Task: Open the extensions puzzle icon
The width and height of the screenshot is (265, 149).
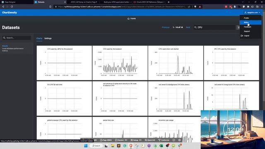Action: pos(248,7)
